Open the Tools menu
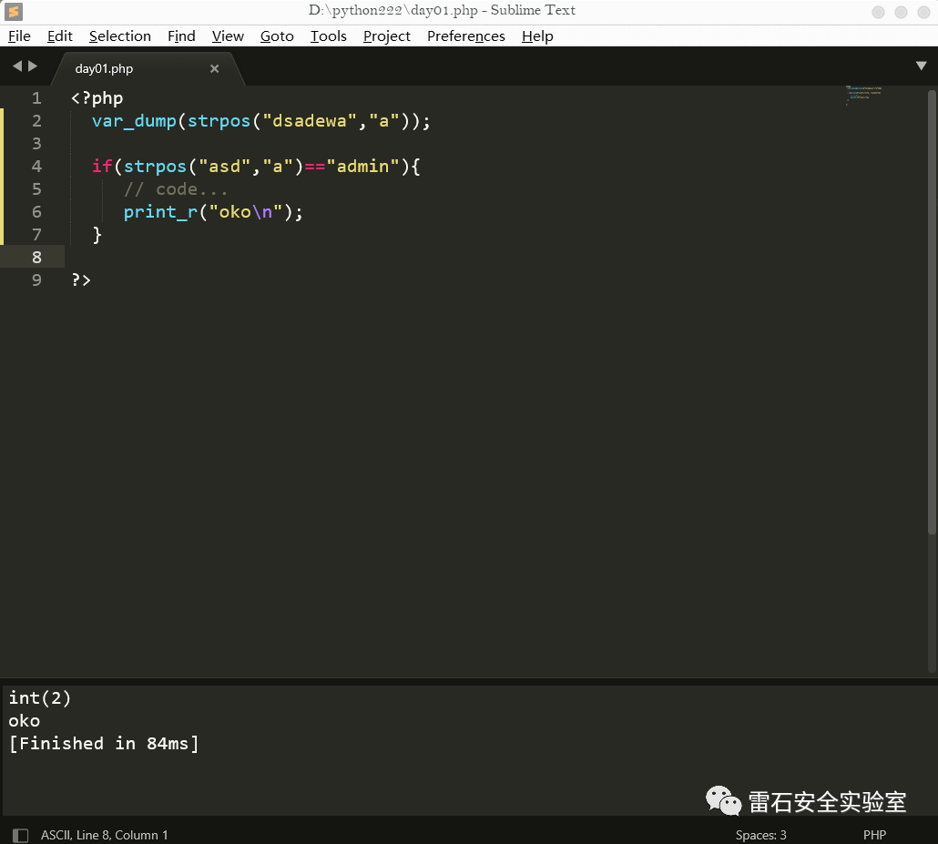The image size is (938, 844). [x=328, y=36]
